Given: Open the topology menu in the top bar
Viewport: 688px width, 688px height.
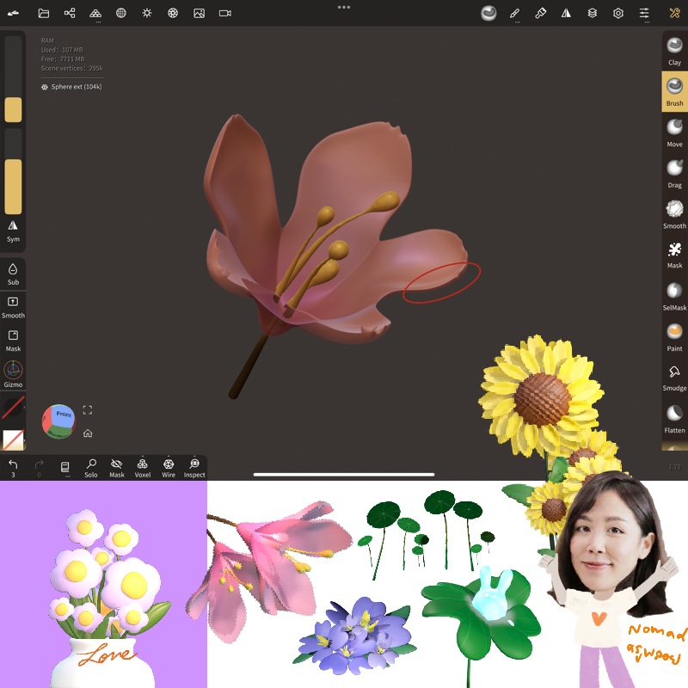Looking at the screenshot, I should [95, 14].
